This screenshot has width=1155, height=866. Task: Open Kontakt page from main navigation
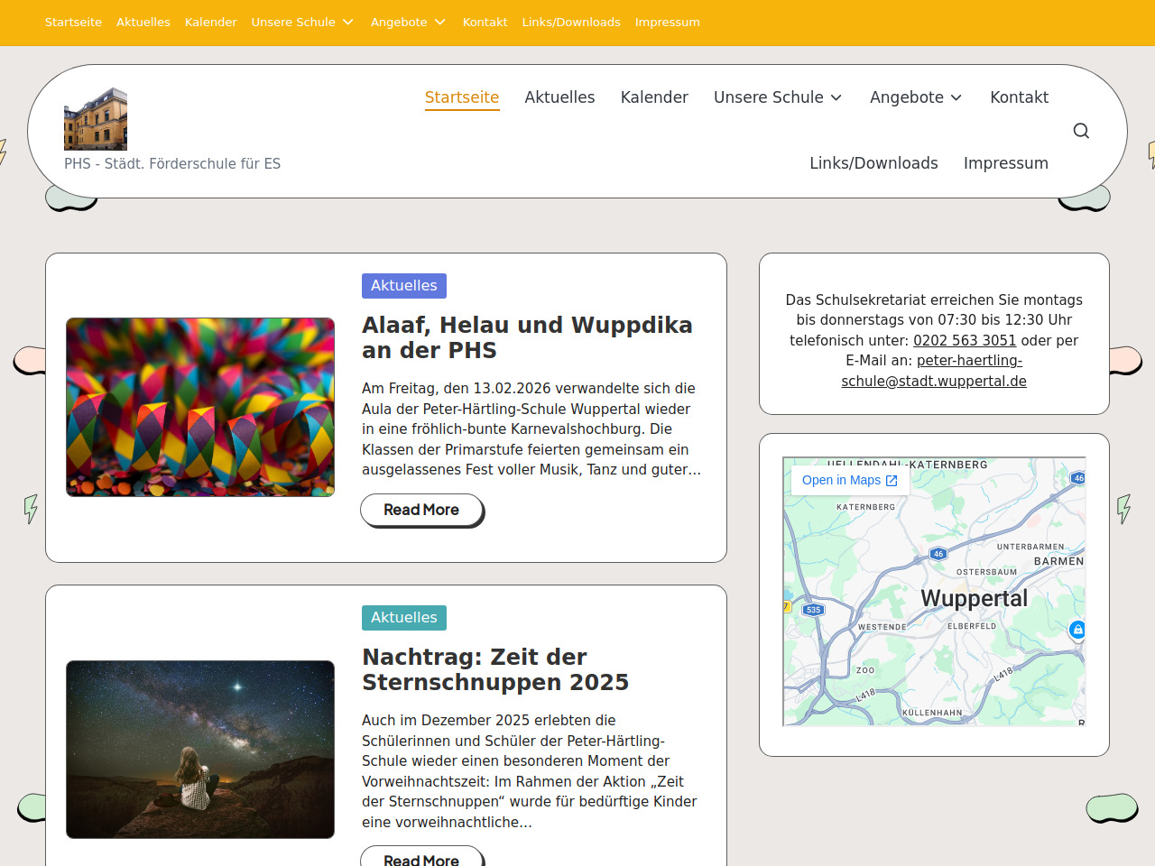(x=1019, y=97)
